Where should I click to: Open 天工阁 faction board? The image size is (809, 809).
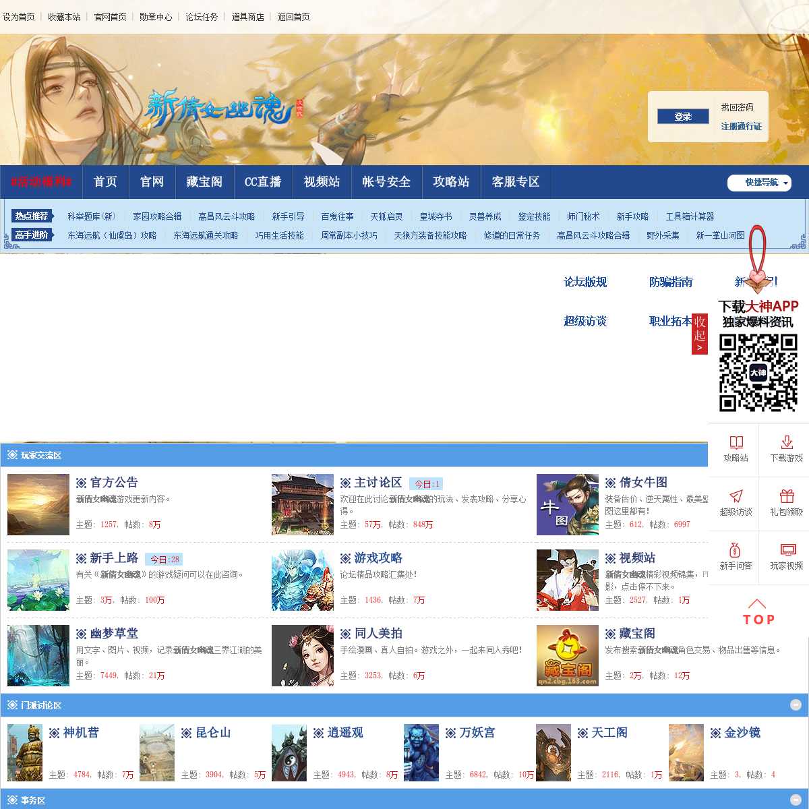point(609,732)
